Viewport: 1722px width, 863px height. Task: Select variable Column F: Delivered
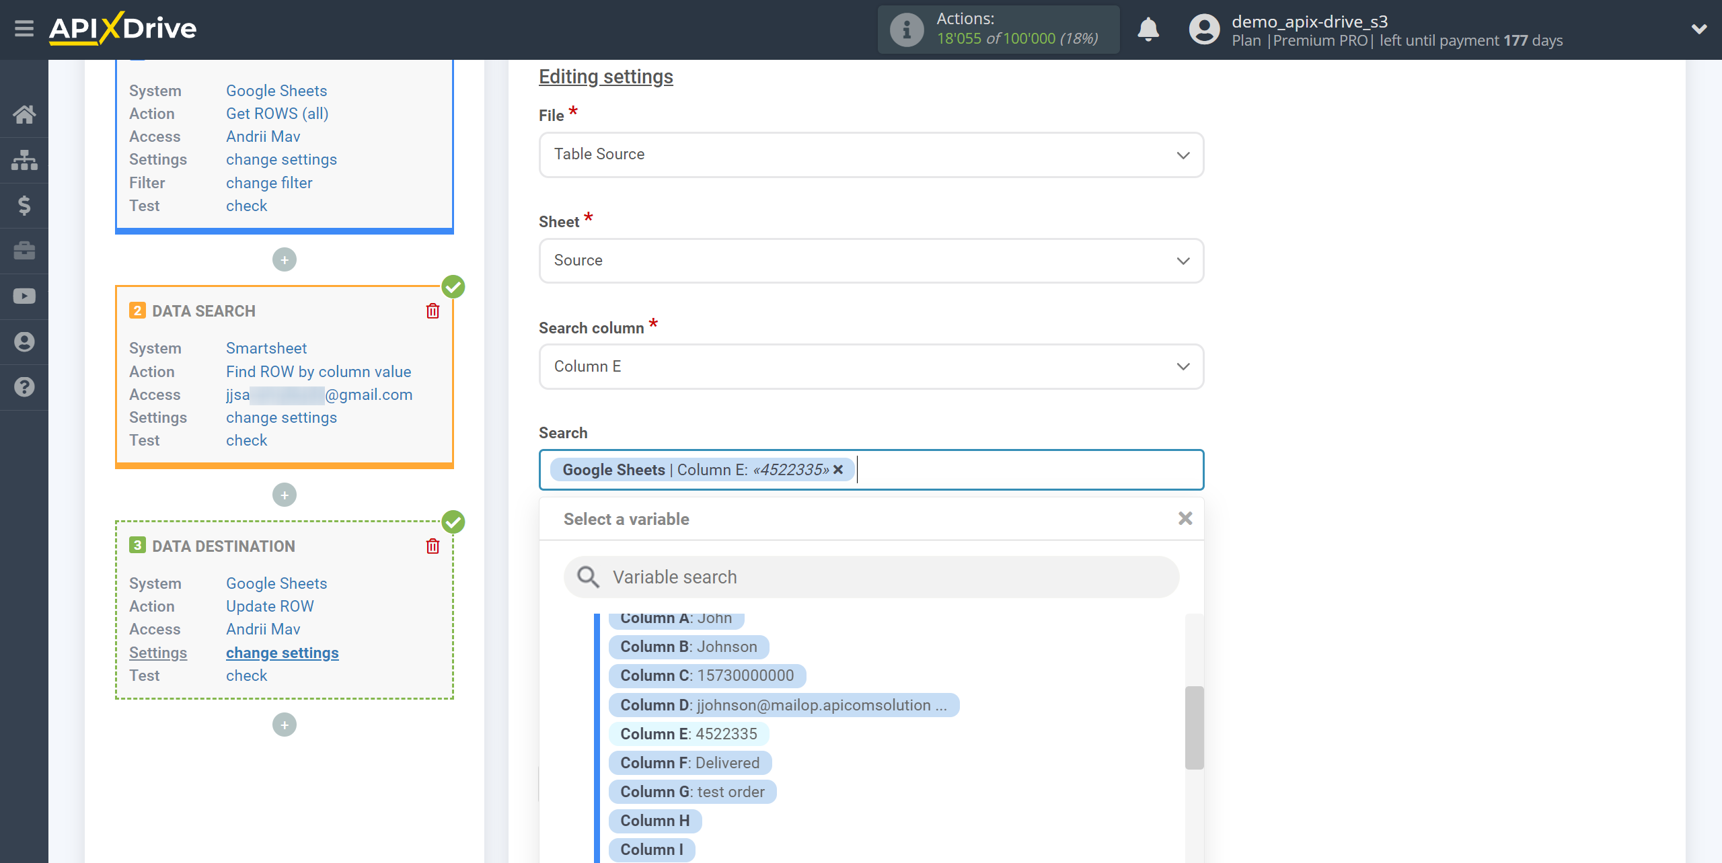tap(690, 763)
